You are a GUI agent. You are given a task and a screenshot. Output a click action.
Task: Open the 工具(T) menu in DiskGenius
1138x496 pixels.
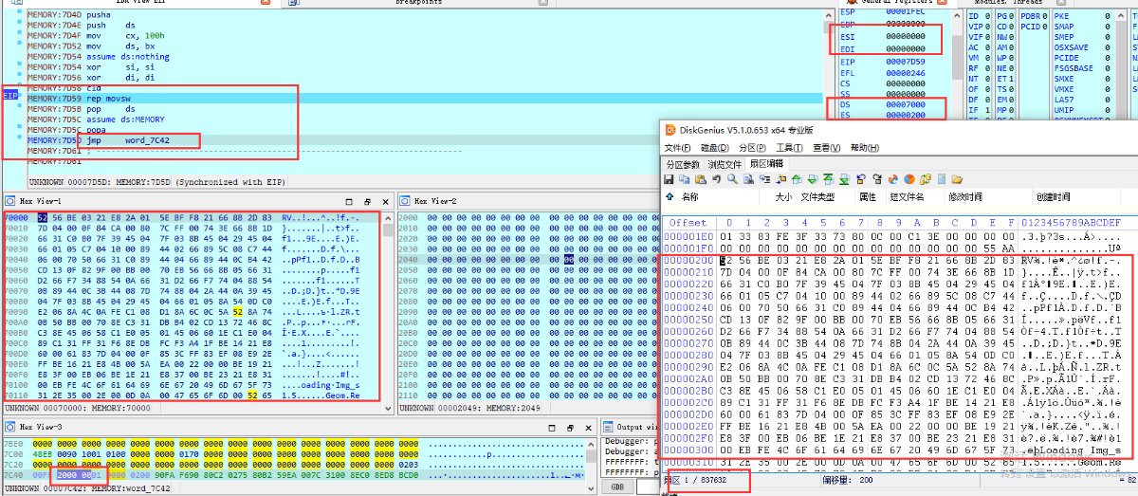pos(789,148)
